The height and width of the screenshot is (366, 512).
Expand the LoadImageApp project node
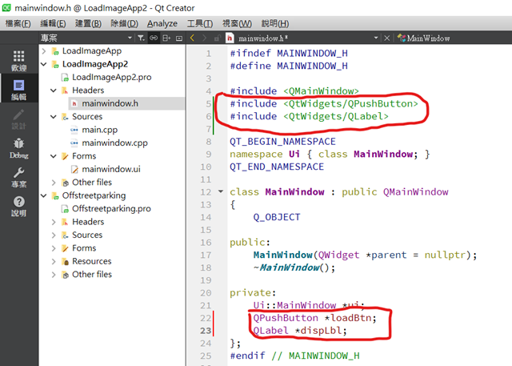pyautogui.click(x=45, y=51)
